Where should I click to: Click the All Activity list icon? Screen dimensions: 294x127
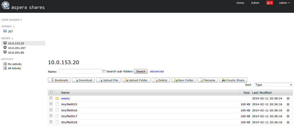point(5,68)
